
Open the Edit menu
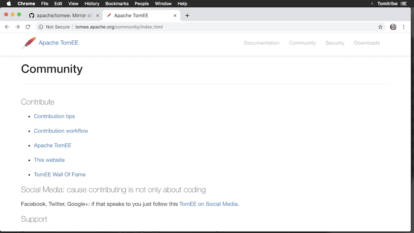[58, 3]
